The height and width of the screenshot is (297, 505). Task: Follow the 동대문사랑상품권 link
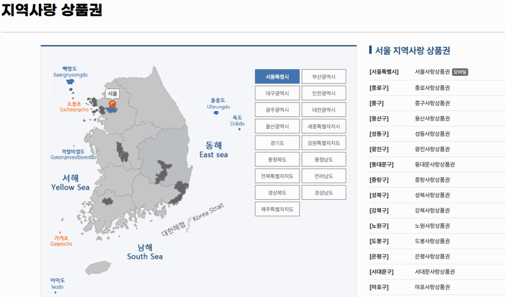435,165
